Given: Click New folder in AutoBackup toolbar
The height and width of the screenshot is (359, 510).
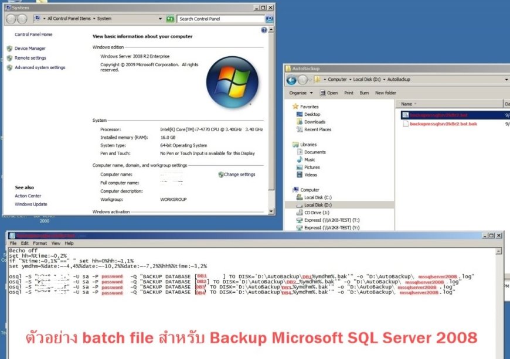Looking at the screenshot, I should pyautogui.click(x=385, y=93).
